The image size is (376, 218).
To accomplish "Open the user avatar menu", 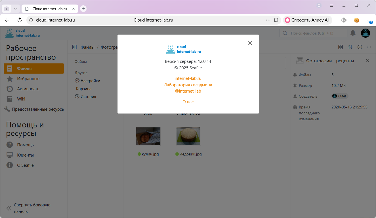I will click(x=365, y=33).
